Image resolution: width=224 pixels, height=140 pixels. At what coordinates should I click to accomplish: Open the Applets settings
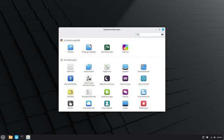pyautogui.click(x=125, y=68)
